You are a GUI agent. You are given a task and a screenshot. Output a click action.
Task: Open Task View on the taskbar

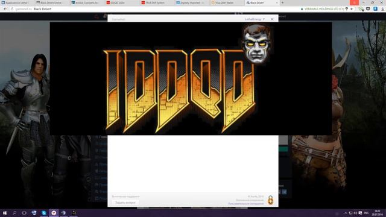pyautogui.click(x=24, y=213)
